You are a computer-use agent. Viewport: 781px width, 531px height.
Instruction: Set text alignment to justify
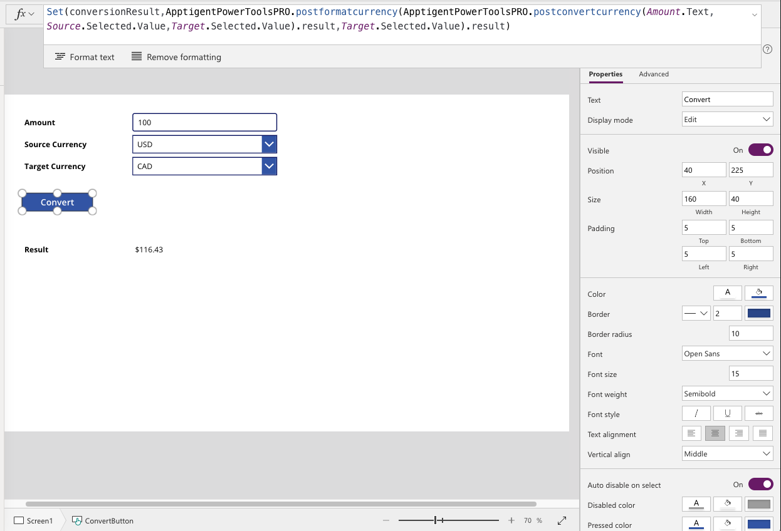763,433
